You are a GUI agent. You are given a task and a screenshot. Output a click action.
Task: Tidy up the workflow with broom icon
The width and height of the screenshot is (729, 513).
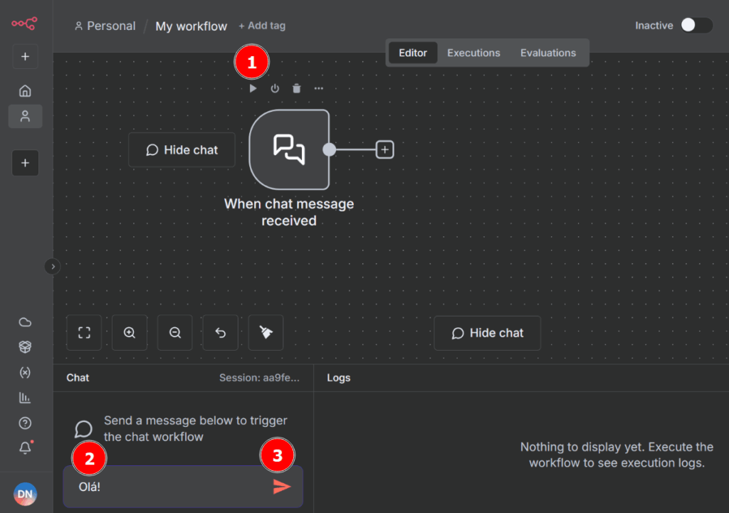[x=266, y=333]
